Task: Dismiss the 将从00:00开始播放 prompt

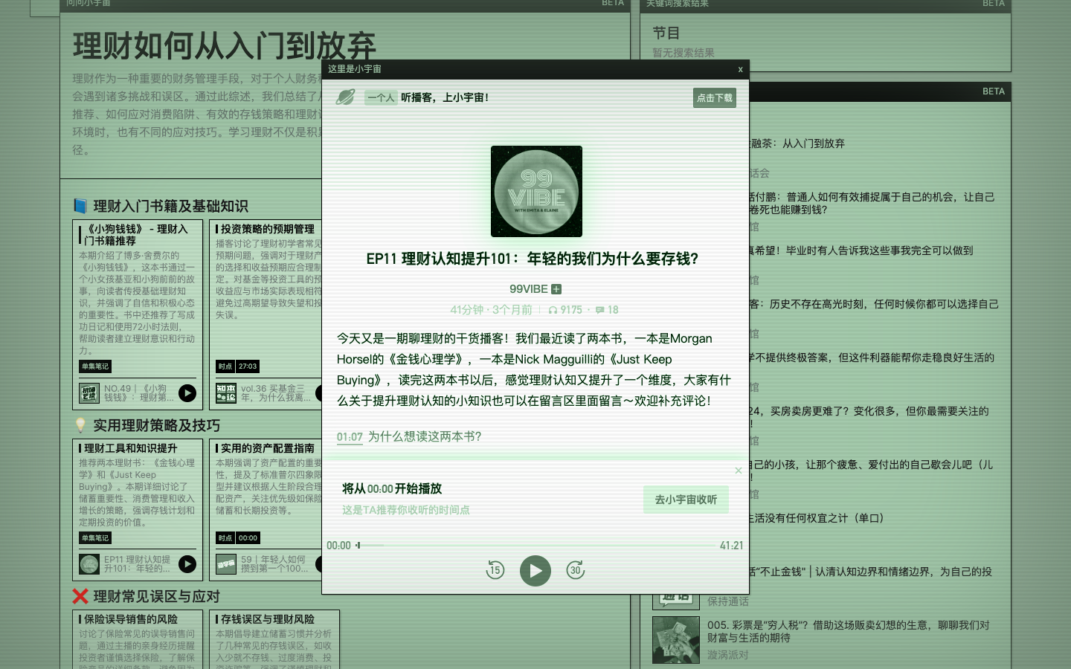Action: tap(739, 471)
